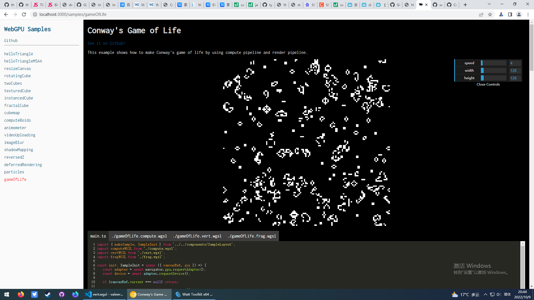Open the Windows Start menu

(x=7, y=294)
